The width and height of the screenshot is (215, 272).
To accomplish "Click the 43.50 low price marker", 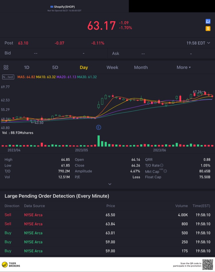I will (37, 123).
